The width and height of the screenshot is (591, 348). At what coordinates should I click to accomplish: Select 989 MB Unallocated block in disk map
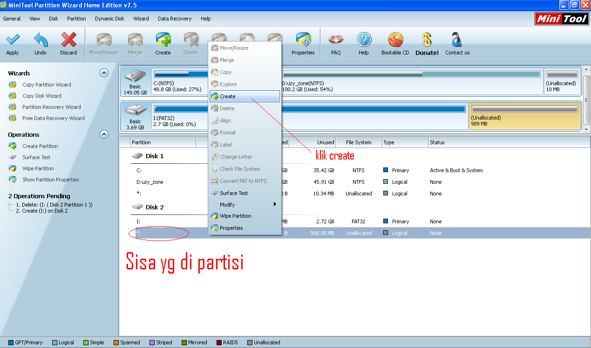(x=525, y=116)
